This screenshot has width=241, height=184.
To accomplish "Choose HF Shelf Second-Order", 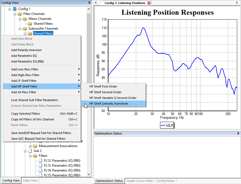I will click(x=113, y=92).
